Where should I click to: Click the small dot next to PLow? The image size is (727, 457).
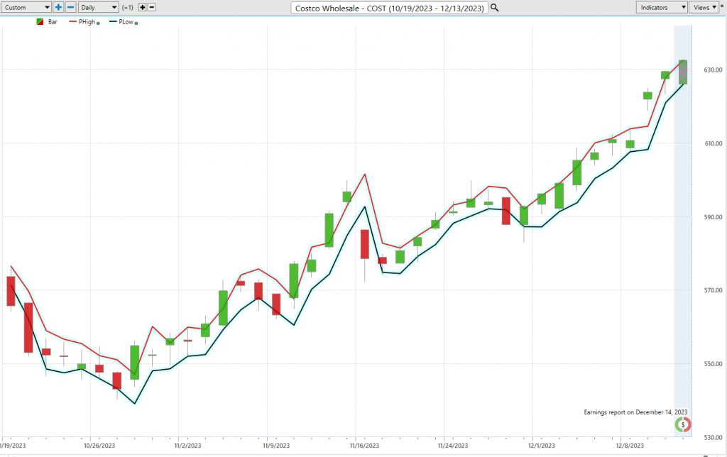[136, 23]
